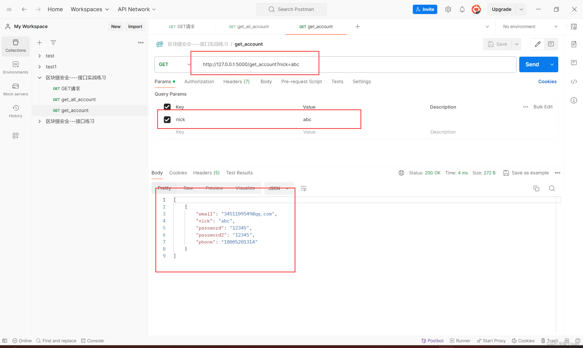Open the JSON format dropdown

click(279, 188)
